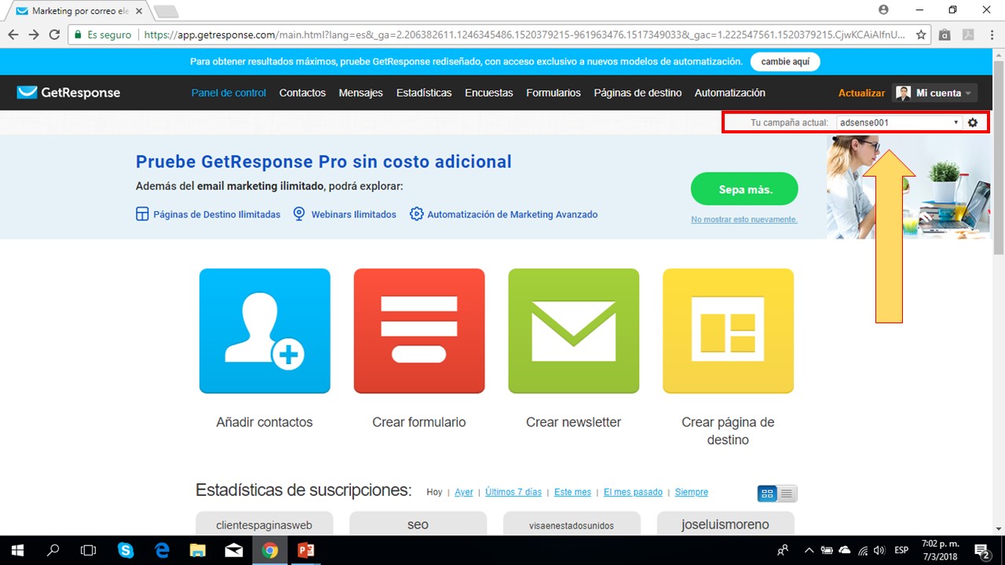Open the Mail app on taskbar
The width and height of the screenshot is (1005, 565).
(x=234, y=550)
